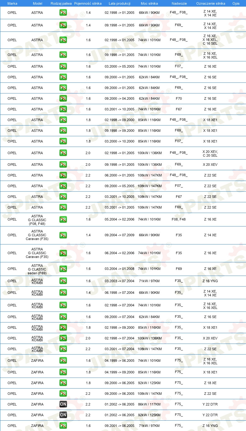Image resolution: width=246 pixels, height=431 pixels.
Task: Click PB icon in Astra 2.2 F07_ row
Action: 63,186
